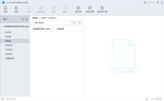The image size is (164, 101).
Task: Click the greyed 回复全部 reply-all icon
Action: (41, 8)
